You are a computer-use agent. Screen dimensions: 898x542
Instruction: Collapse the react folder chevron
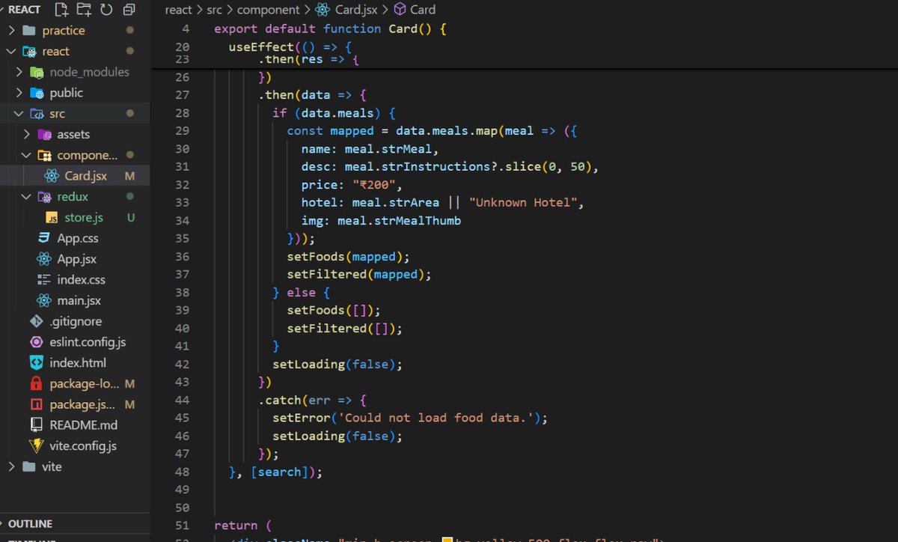tap(11, 52)
